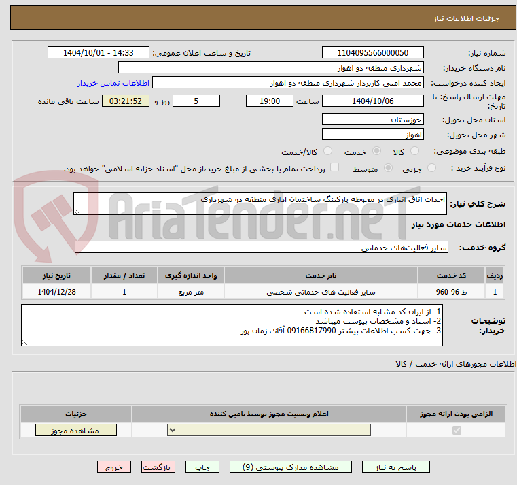Click the province field خوزستان
Viewport: 517px width, 485px height.
[x=372, y=120]
